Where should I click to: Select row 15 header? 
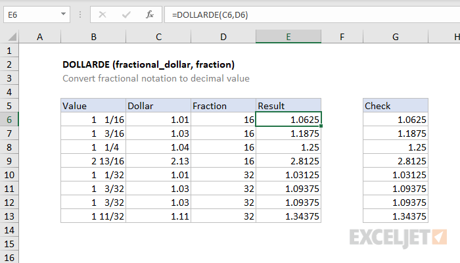9,244
